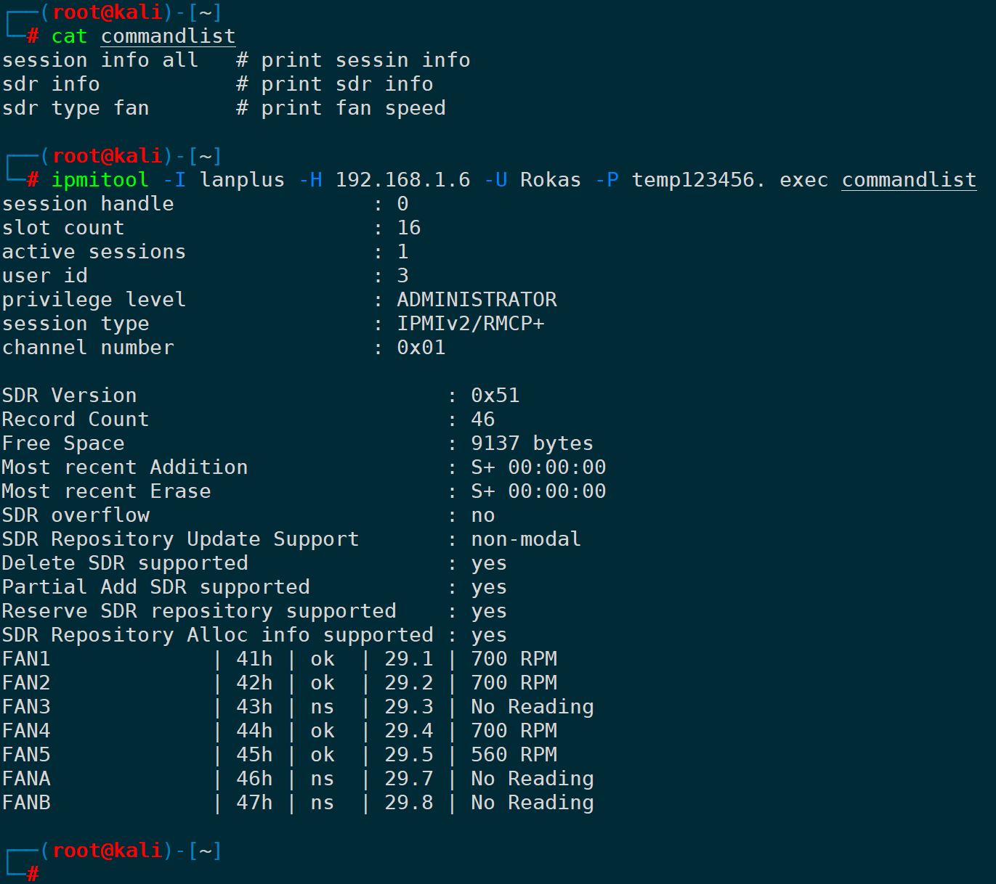996x884 pixels.
Task: Click the password temp123456. argument
Action: [x=697, y=180]
